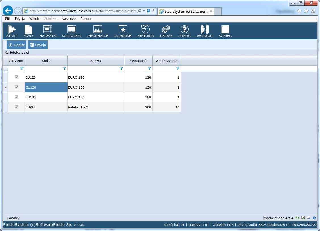320x231 pixels.
Task: Toggle Aktywne checkbox for EU150
Action: (16, 87)
